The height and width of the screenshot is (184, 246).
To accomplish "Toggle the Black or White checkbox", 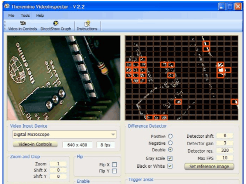I will click(x=170, y=166).
